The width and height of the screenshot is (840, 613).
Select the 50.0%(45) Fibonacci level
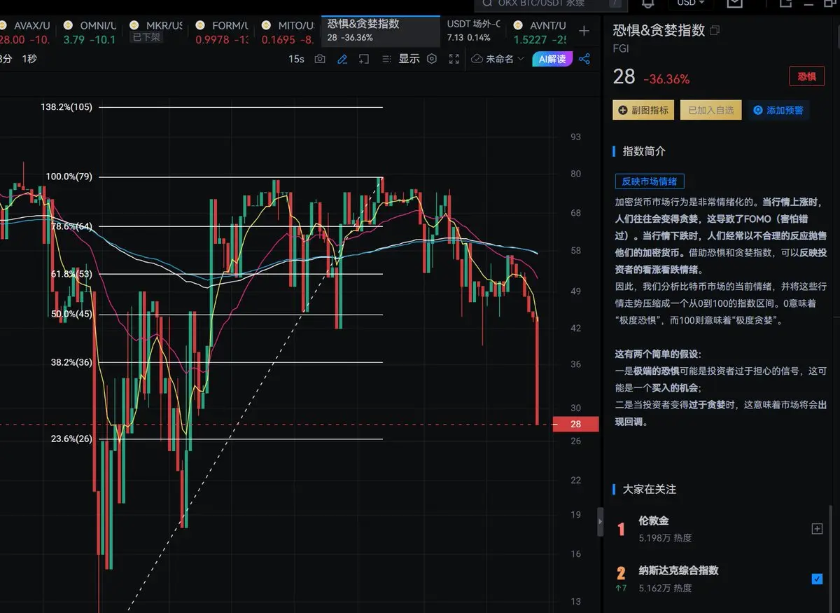(x=71, y=314)
